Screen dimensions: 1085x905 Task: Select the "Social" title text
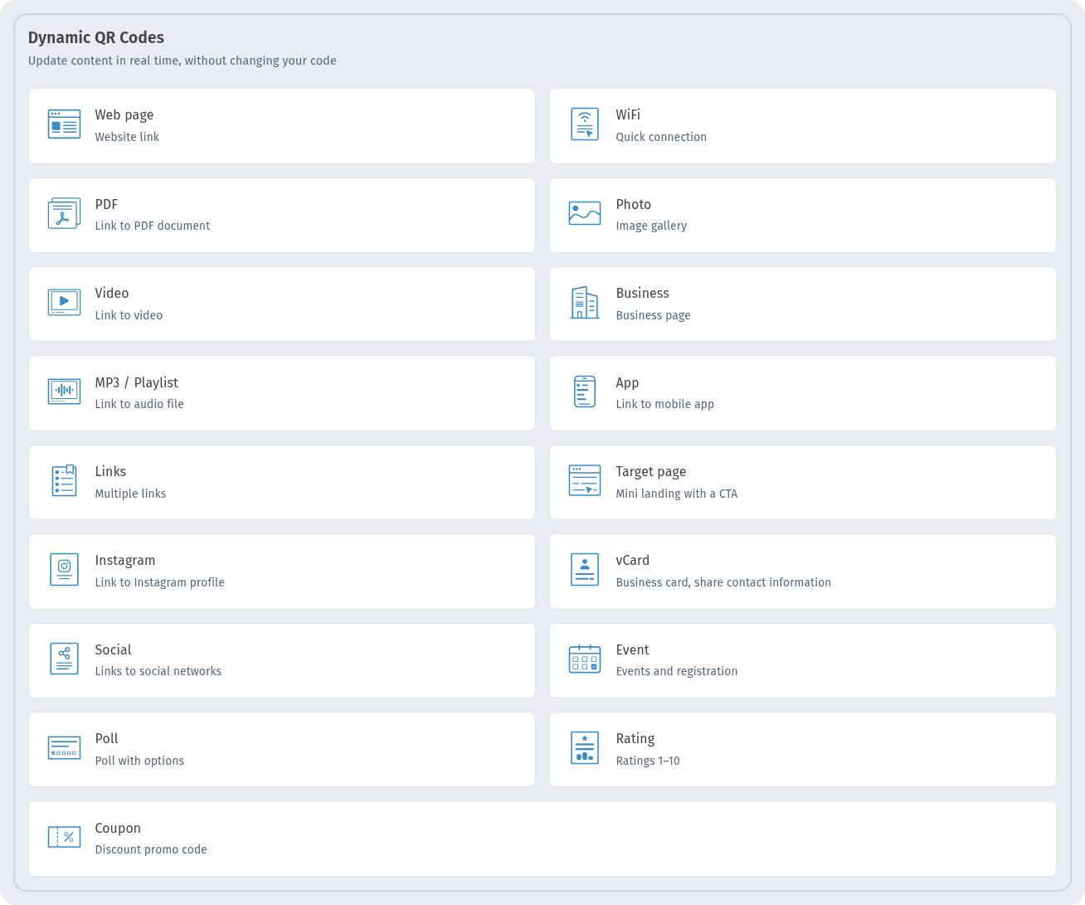tap(113, 650)
